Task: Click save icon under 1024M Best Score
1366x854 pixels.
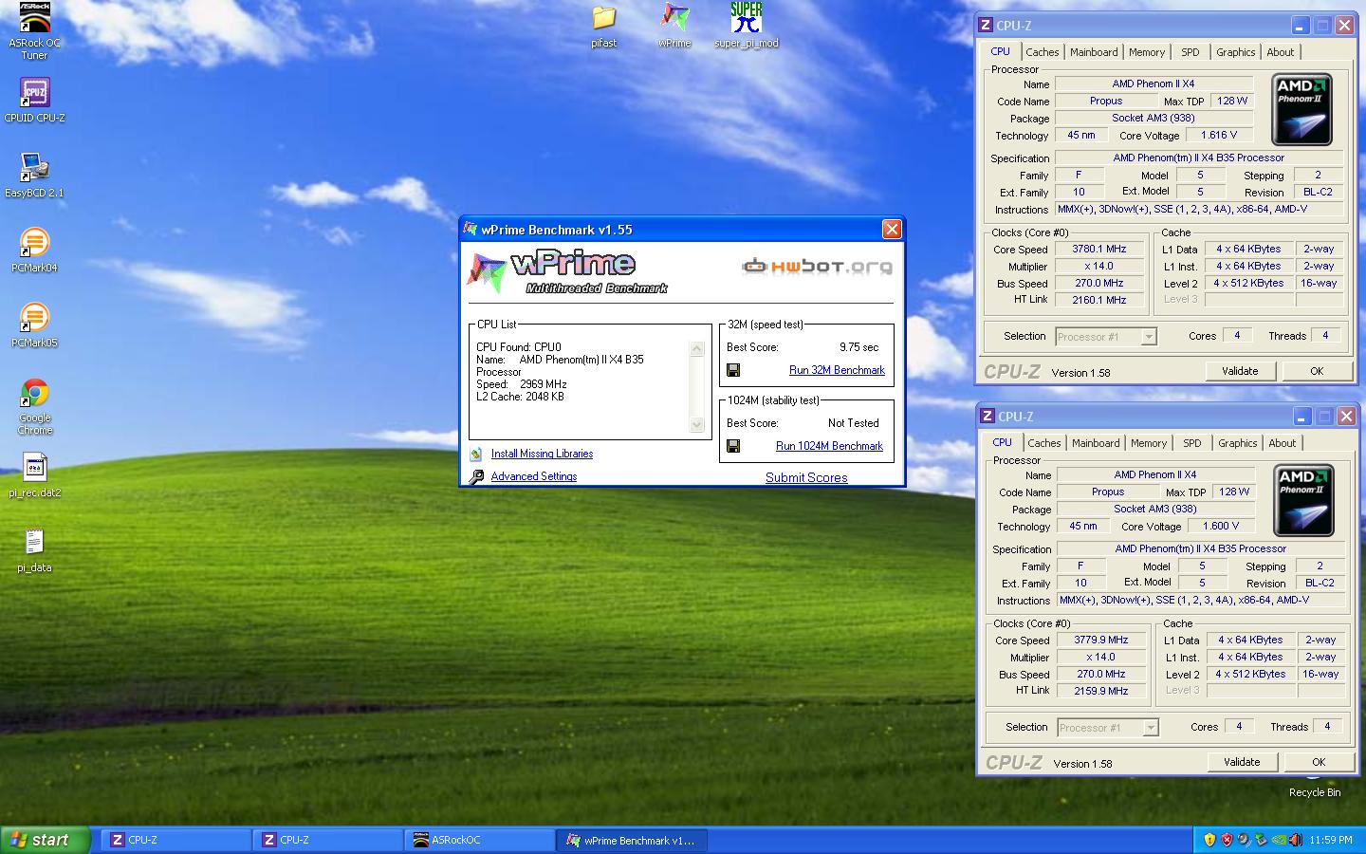Action: (733, 446)
